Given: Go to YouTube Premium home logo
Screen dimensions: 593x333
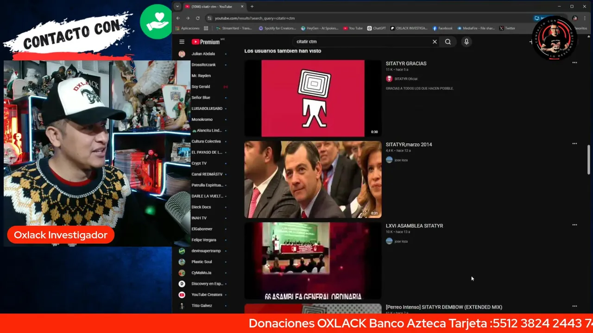Looking at the screenshot, I should click(206, 42).
